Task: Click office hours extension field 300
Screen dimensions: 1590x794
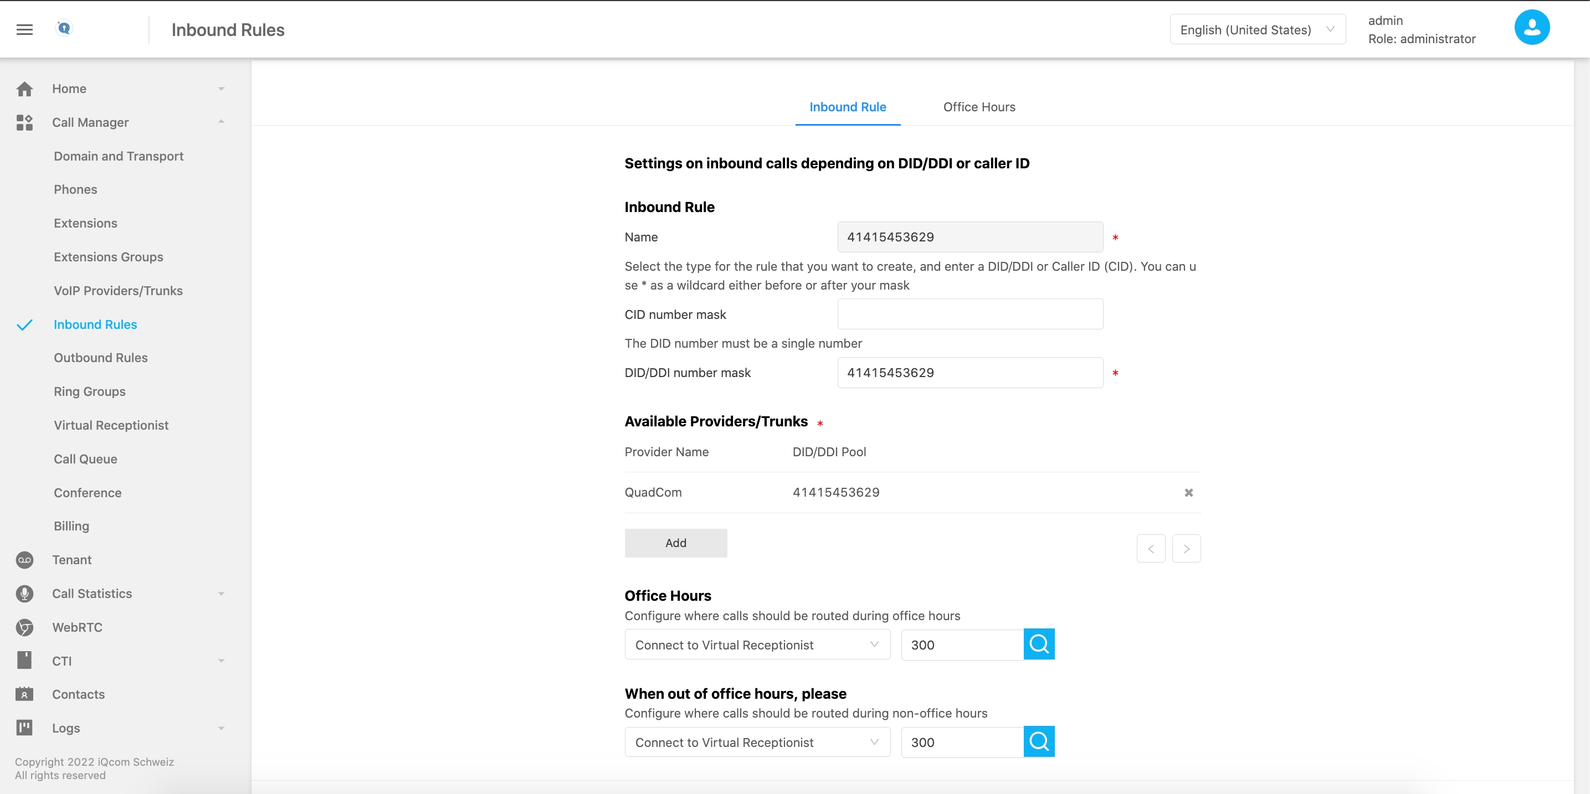Action: tap(962, 645)
